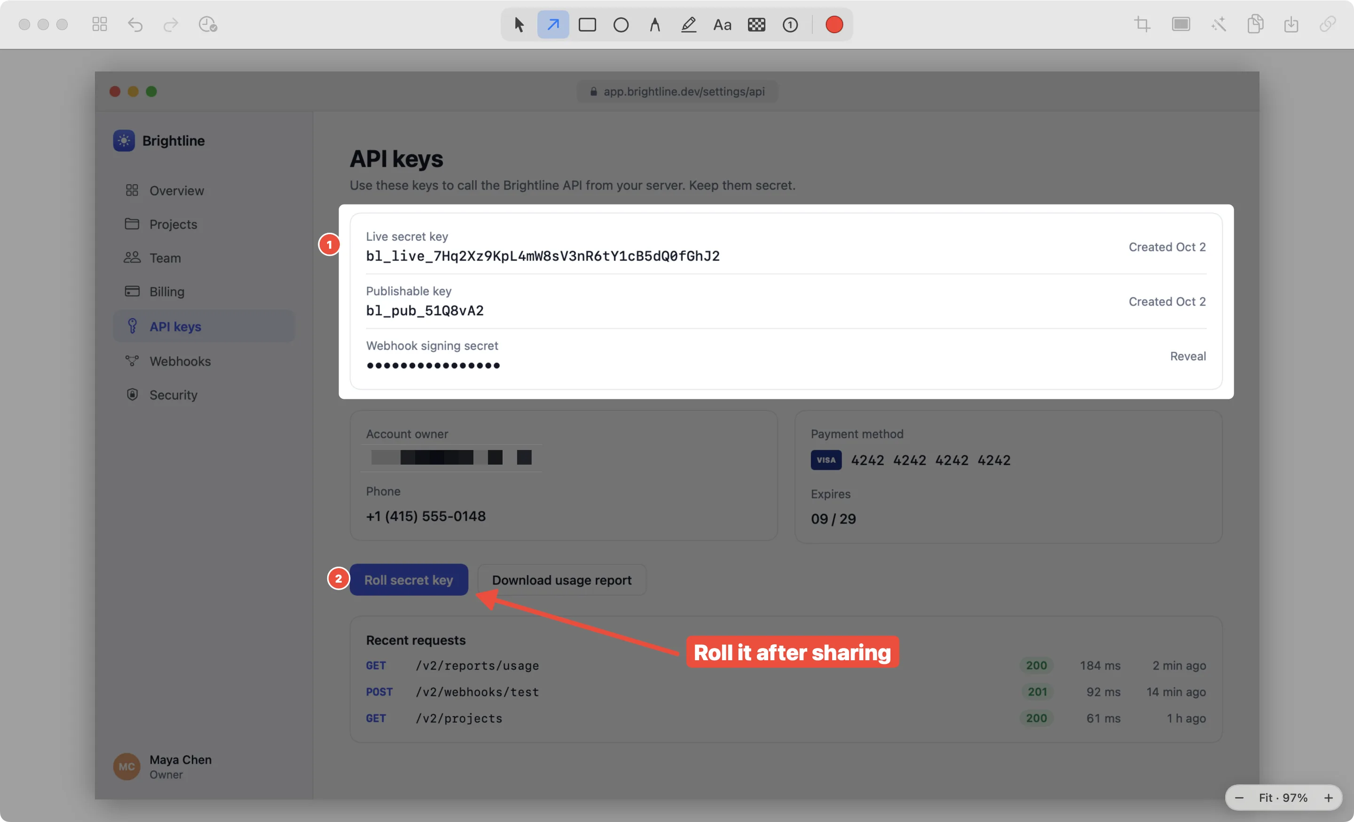The width and height of the screenshot is (1354, 822).
Task: Click the Roll secret key button
Action: 409,580
